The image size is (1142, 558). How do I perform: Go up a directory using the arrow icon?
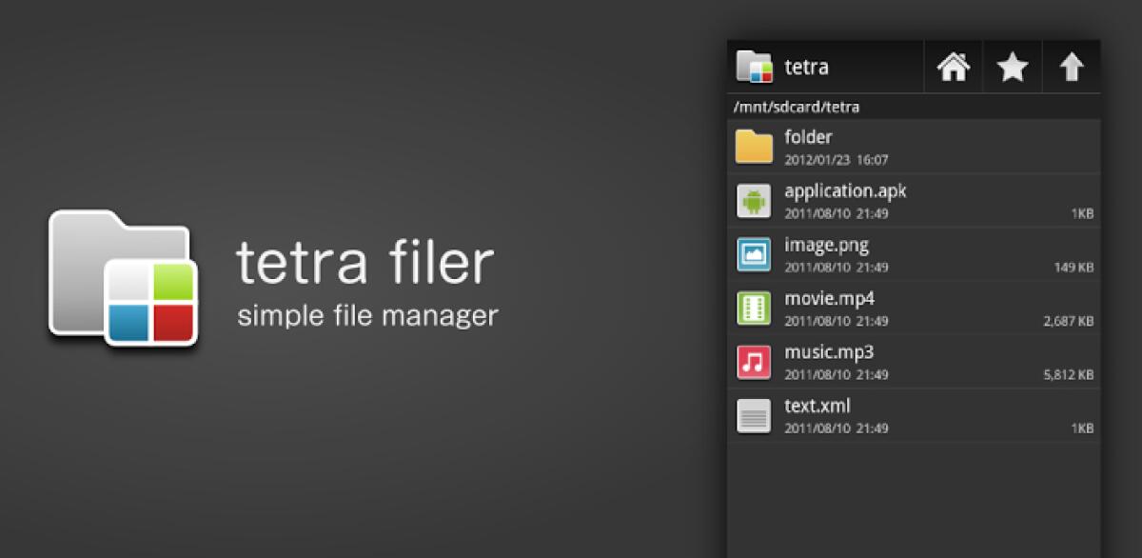click(1072, 67)
